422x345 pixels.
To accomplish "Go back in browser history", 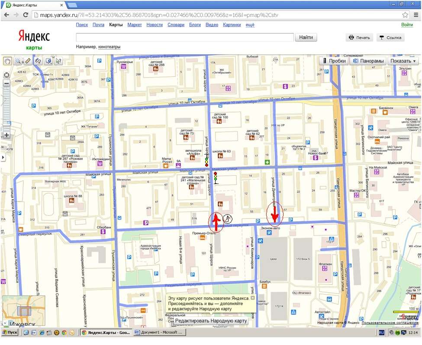I will (x=7, y=15).
